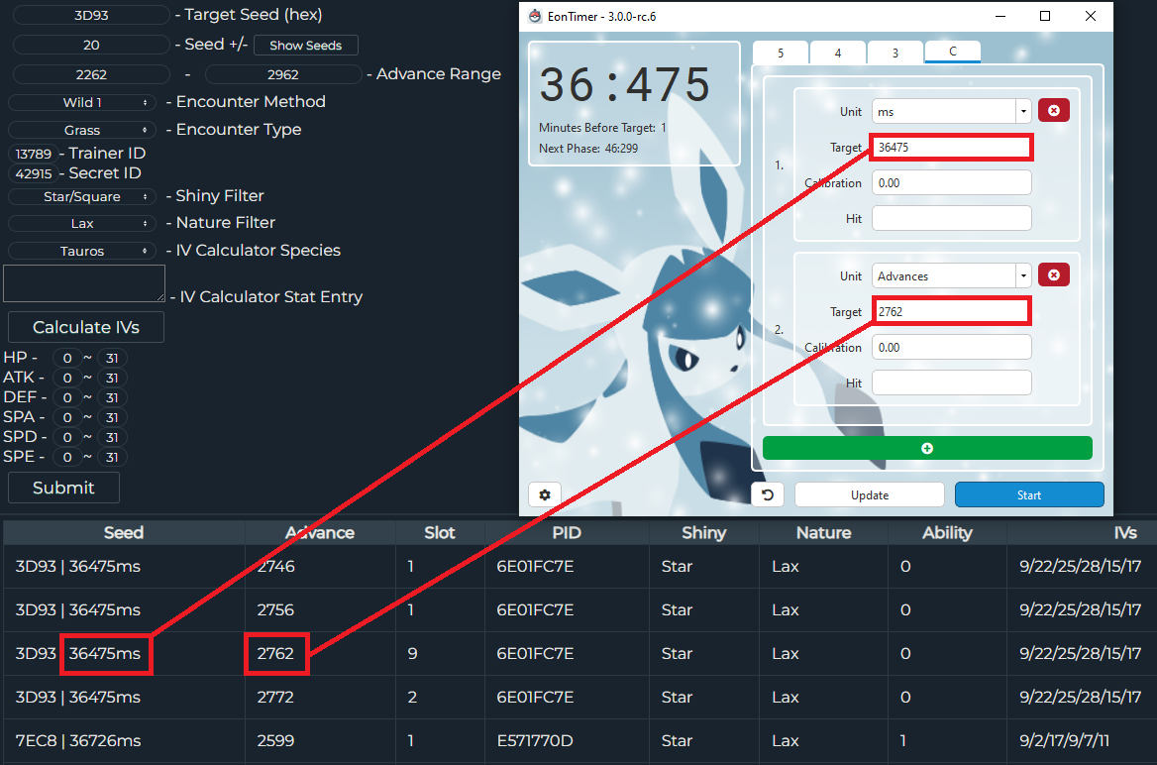The height and width of the screenshot is (765, 1157).
Task: Click phase 2 Target field 2762
Action: pyautogui.click(x=951, y=311)
